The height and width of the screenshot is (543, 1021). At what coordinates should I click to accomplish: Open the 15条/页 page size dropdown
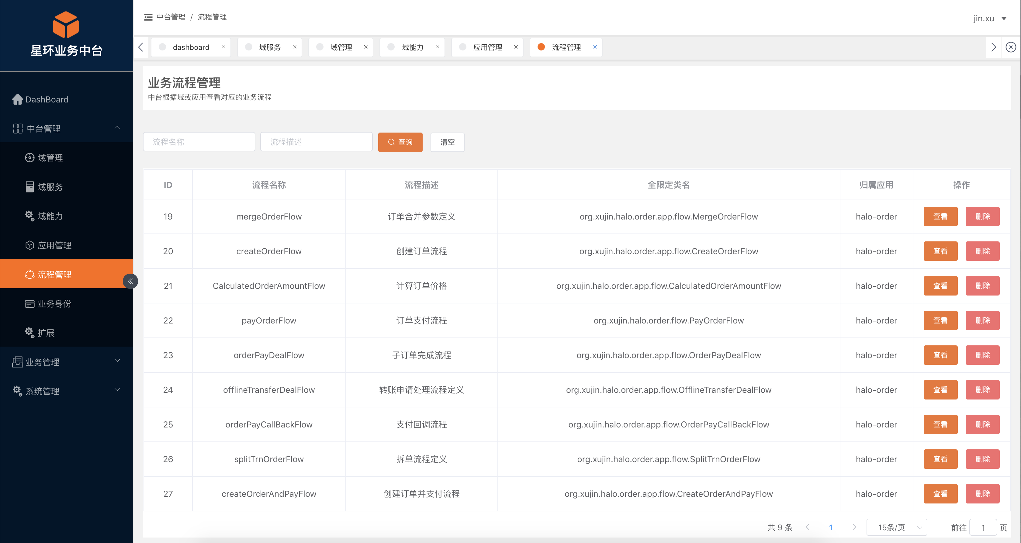[897, 527]
